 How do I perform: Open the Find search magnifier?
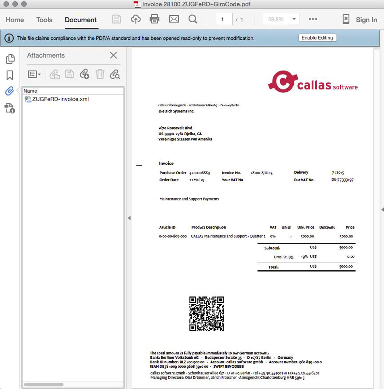pos(193,19)
